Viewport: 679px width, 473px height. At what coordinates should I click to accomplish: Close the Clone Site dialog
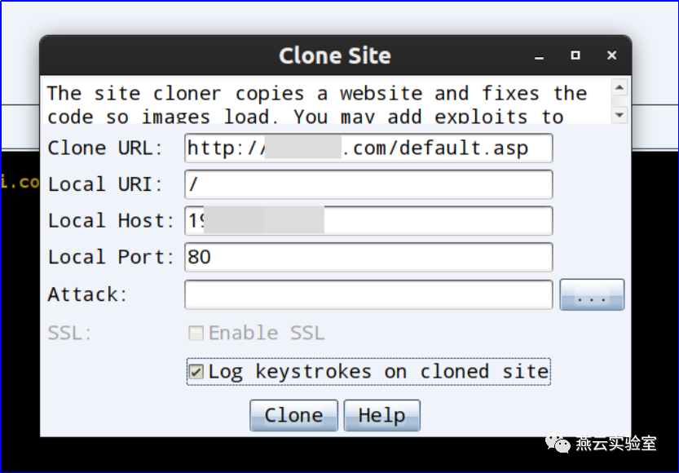point(611,55)
